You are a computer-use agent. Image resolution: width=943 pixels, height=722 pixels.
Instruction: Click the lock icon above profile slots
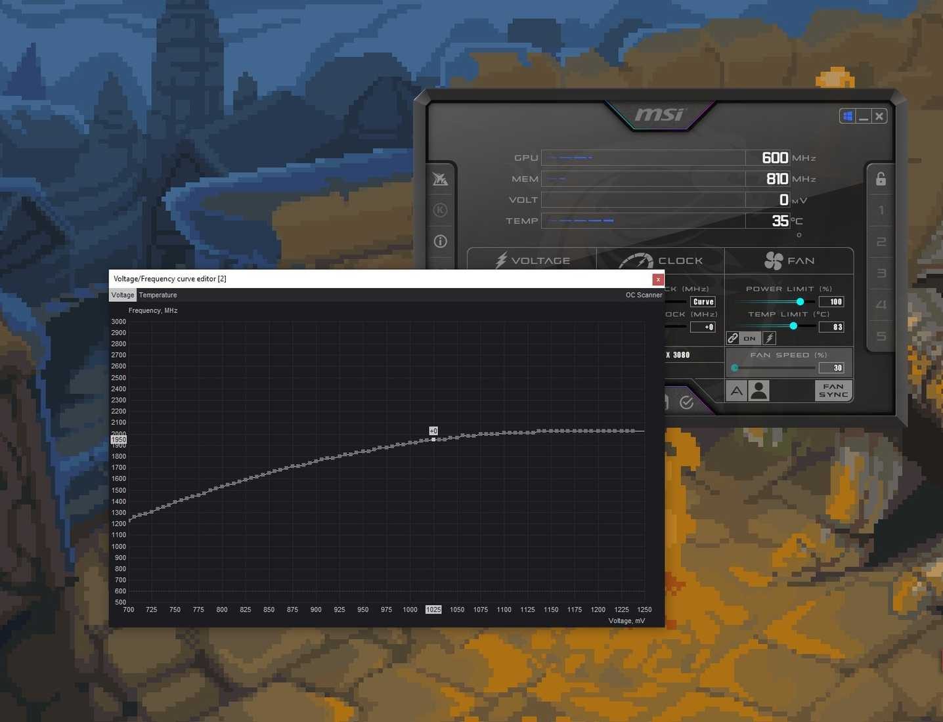pyautogui.click(x=880, y=179)
